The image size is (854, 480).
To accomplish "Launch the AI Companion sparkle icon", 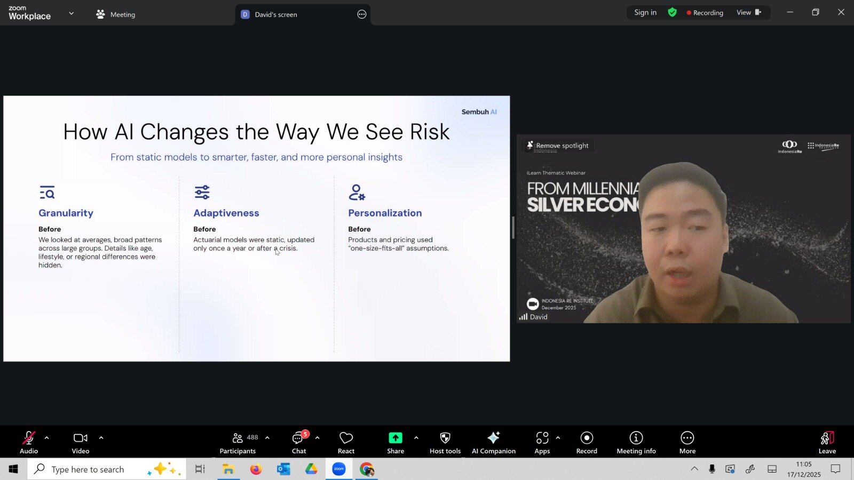I will tap(493, 438).
